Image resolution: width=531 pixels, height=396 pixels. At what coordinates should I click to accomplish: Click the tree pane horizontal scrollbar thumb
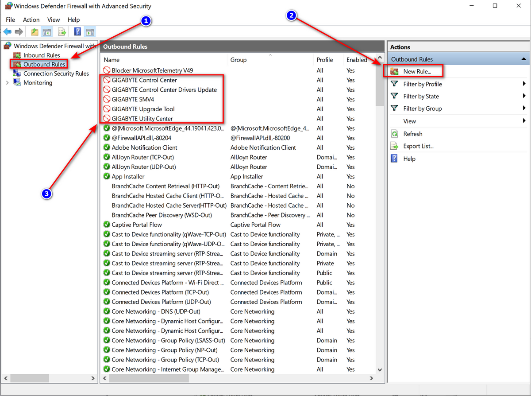(x=31, y=378)
